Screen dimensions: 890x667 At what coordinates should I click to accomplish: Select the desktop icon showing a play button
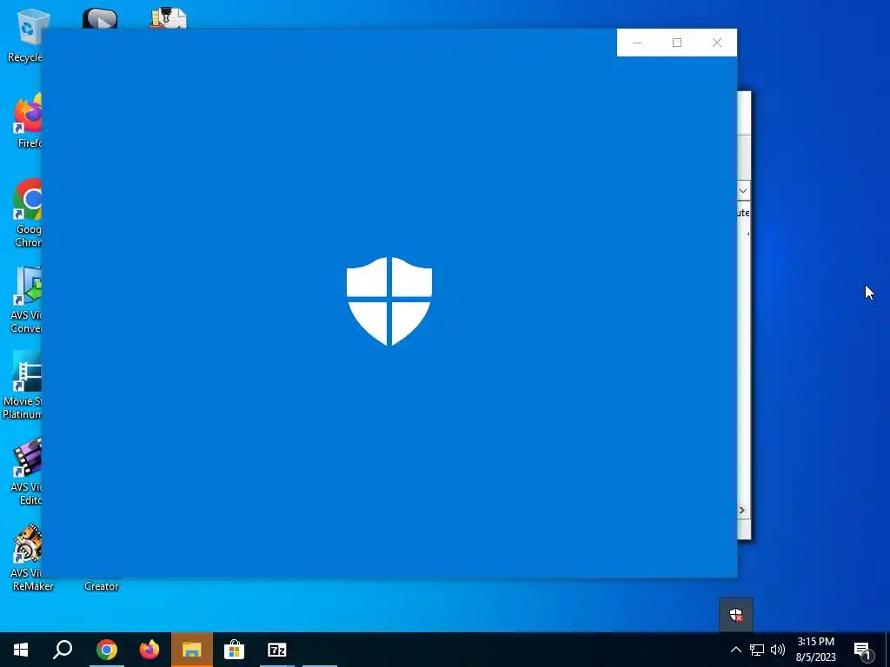pyautogui.click(x=100, y=19)
